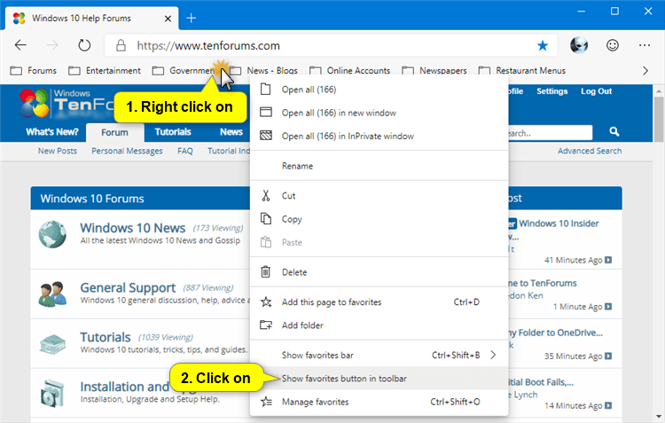Go to last post, 41 Minutes Ago arrow
Image resolution: width=665 pixels, height=423 pixels.
pyautogui.click(x=608, y=260)
